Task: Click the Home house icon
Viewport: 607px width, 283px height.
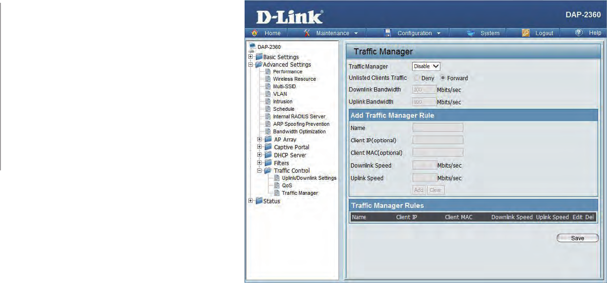Action: point(255,33)
